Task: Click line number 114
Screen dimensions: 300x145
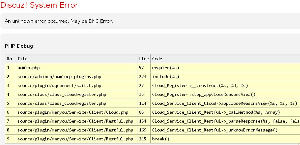Action: pos(144,103)
